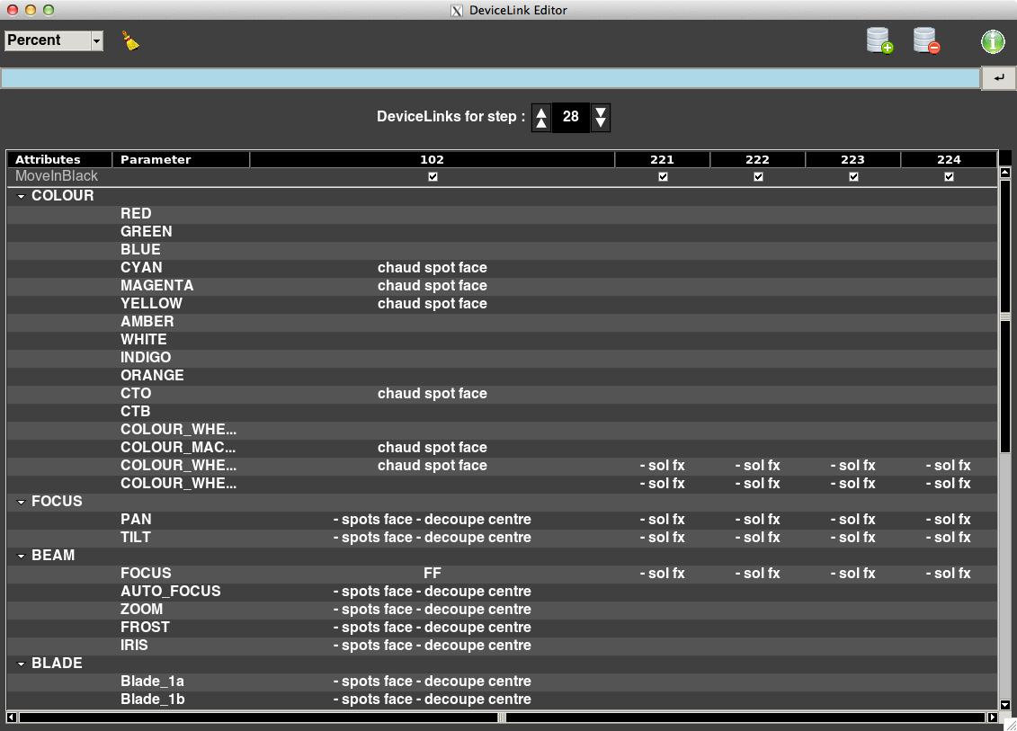Toggle MoveInBlack checkbox for column 221
The image size is (1017, 731).
point(663,177)
